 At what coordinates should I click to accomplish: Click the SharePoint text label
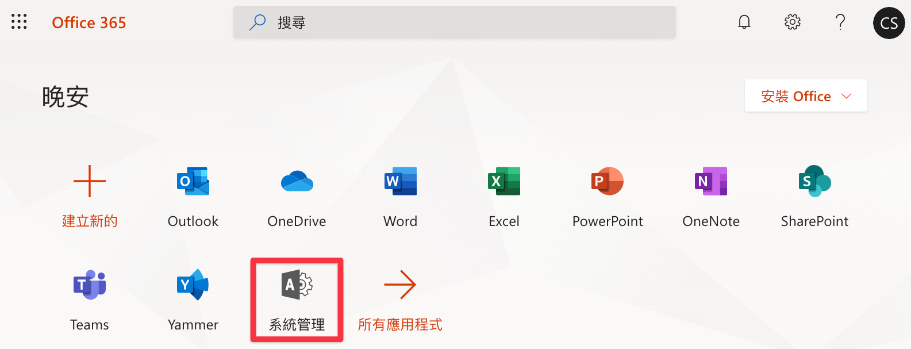[x=814, y=221]
